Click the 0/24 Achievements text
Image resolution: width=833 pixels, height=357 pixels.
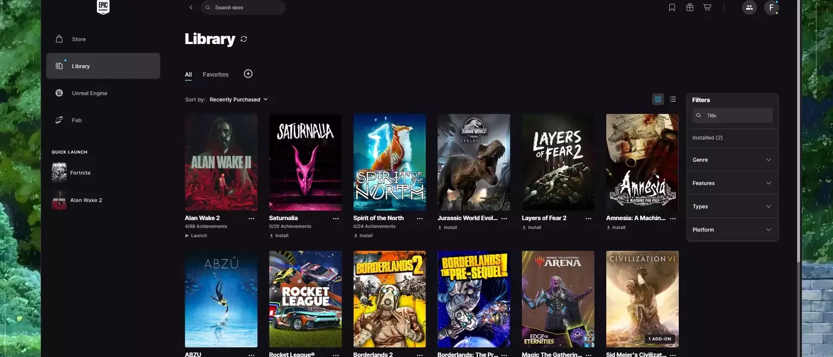tap(375, 227)
